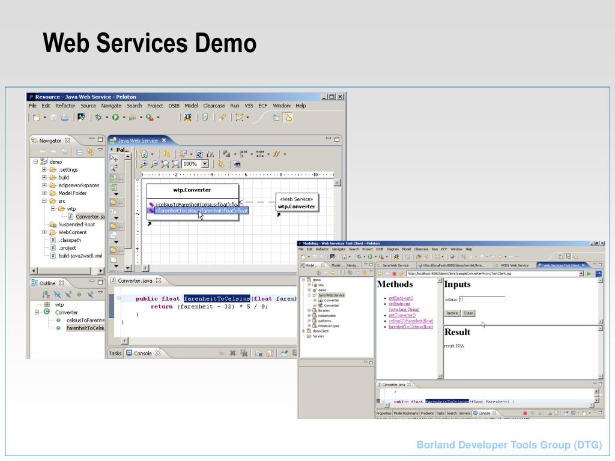Viewport: 615px width, 461px height.
Task: Collapse the src folder in the Navigator
Action: (44, 200)
